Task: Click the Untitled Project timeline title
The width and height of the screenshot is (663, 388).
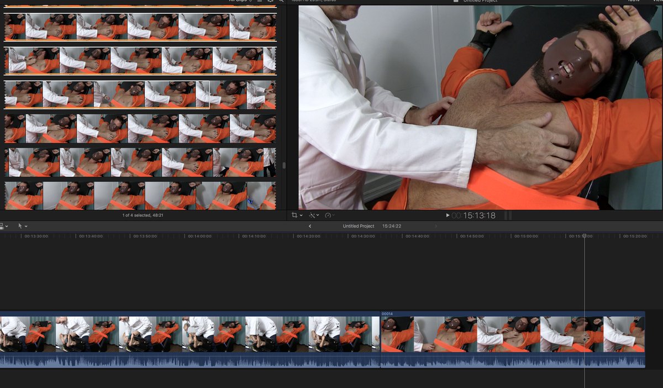Action: [x=359, y=226]
